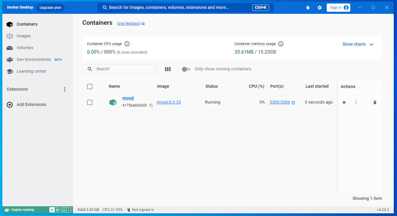Tick the checkbox for the mysql container
The height and width of the screenshot is (216, 397).
90,102
